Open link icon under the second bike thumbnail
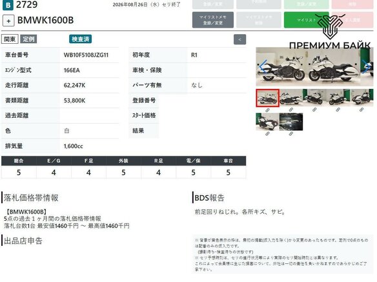This screenshot has width=377, height=282. point(291,110)
